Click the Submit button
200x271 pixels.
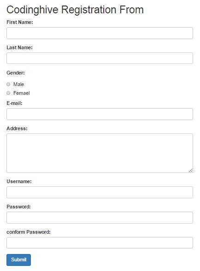pos(19,260)
